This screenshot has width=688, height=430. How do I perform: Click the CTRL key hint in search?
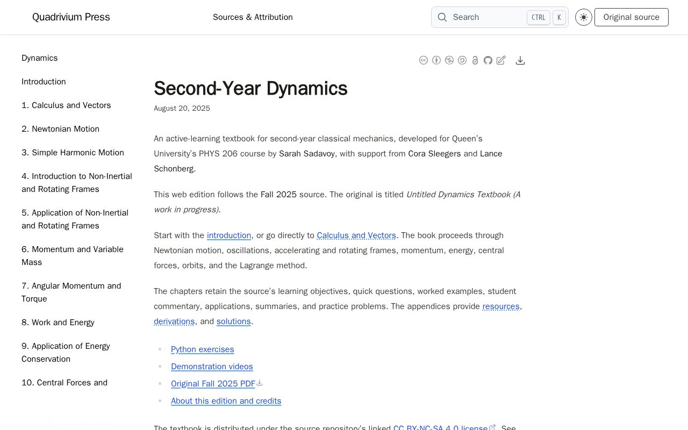tap(539, 17)
